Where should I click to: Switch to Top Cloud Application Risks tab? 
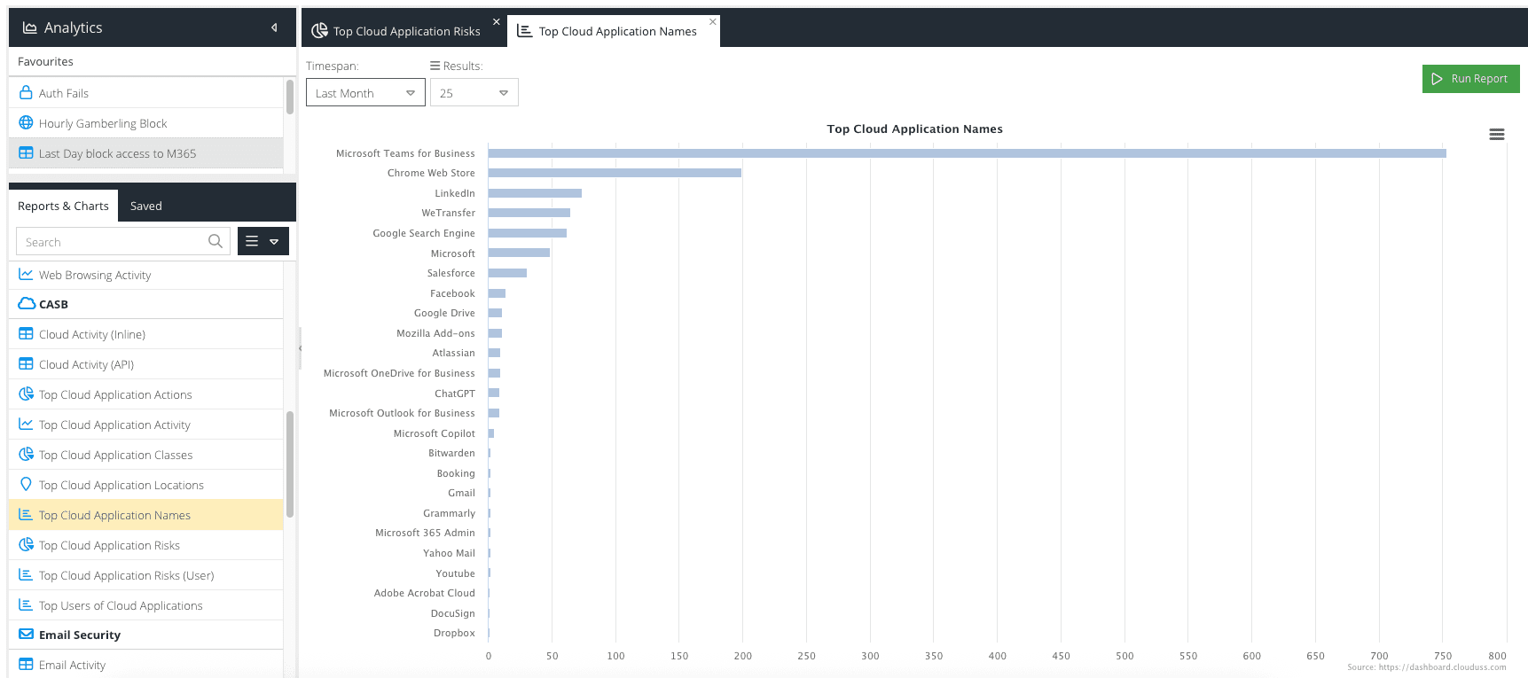click(x=406, y=31)
